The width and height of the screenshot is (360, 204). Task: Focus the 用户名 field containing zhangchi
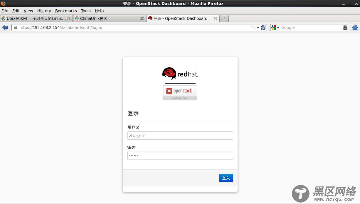coord(180,136)
